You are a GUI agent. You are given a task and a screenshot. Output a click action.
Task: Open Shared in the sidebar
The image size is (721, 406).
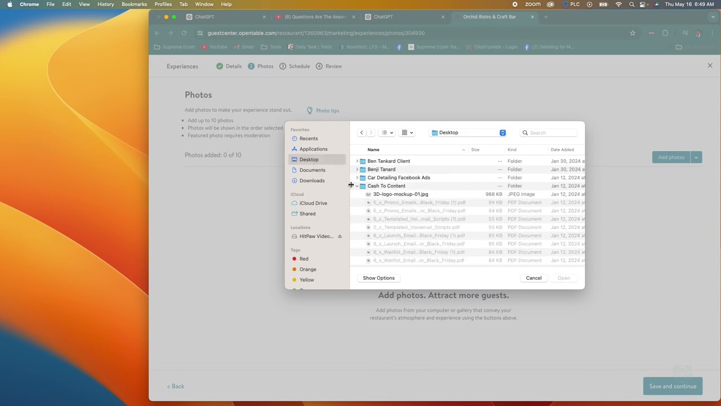point(308,214)
